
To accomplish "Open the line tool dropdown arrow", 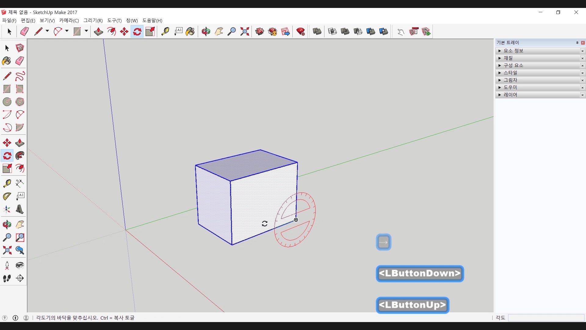I will tap(47, 31).
